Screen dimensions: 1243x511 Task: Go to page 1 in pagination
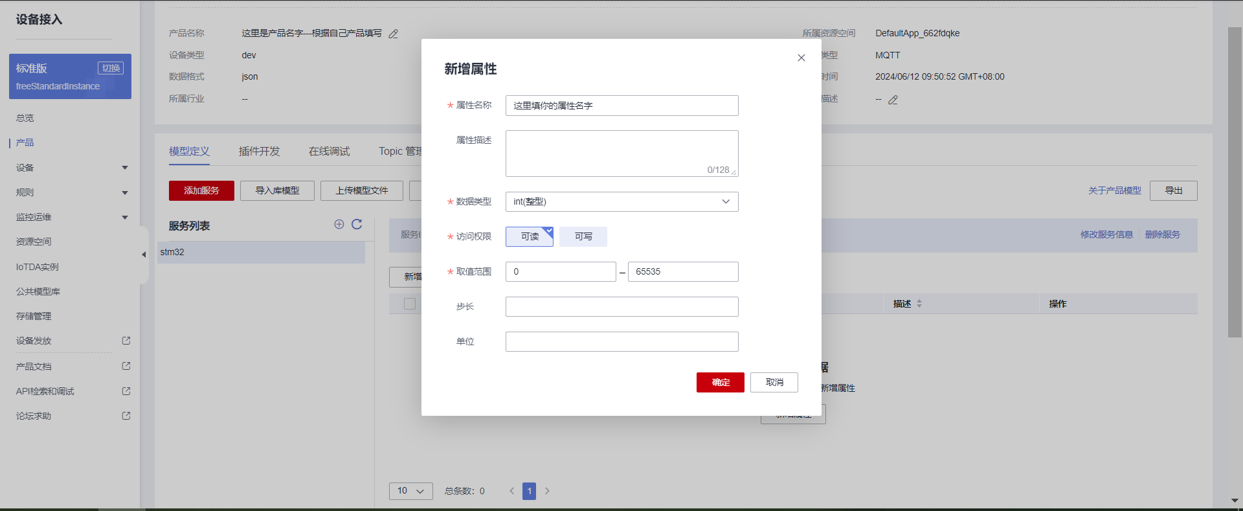(x=530, y=491)
